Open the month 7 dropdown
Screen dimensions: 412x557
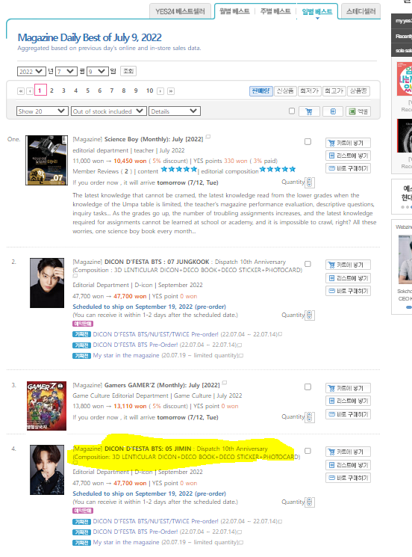(66, 72)
